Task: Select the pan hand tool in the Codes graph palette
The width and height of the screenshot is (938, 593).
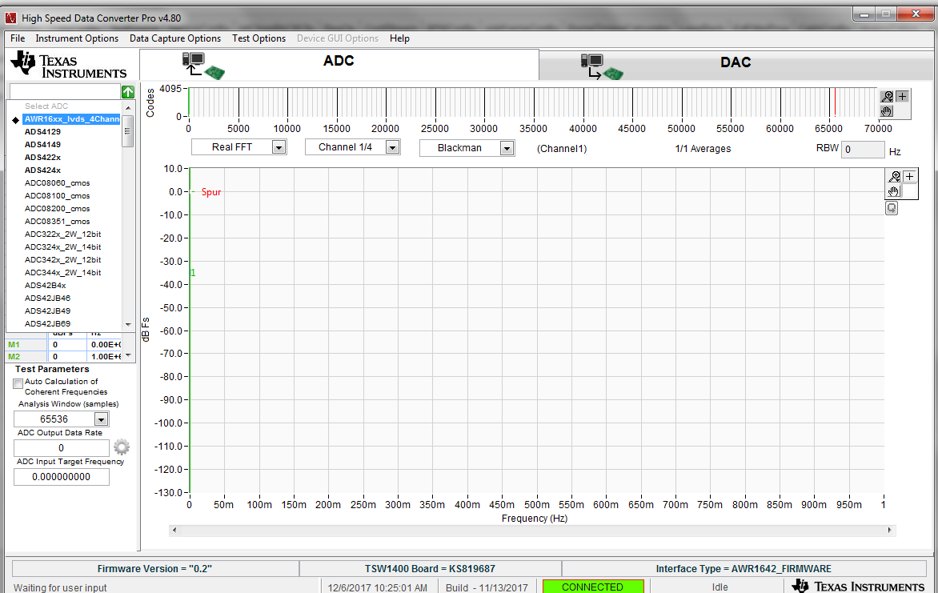Action: point(887,111)
